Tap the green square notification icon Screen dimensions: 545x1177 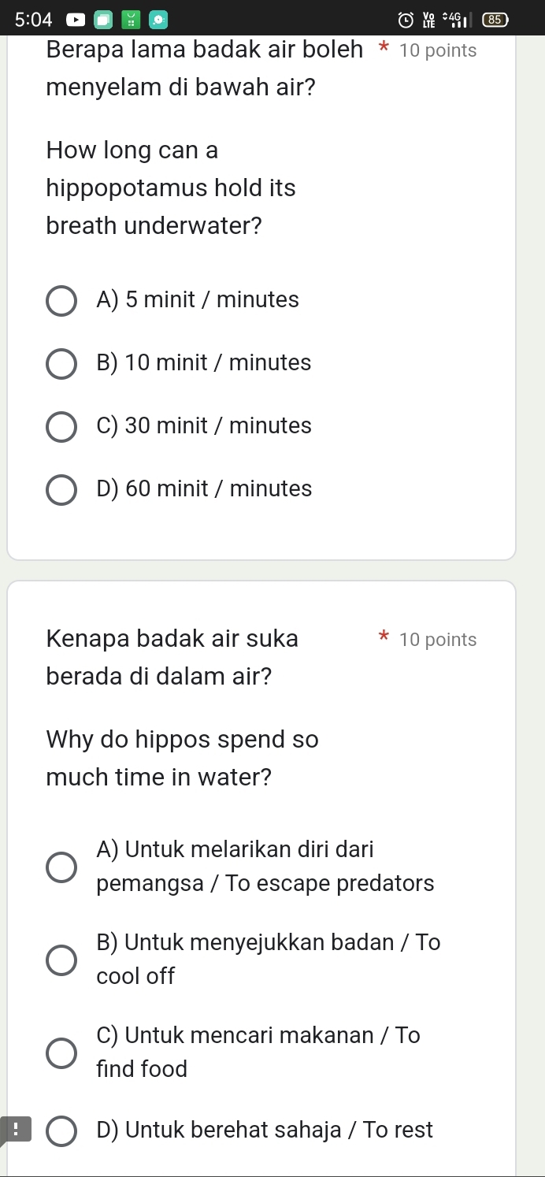click(x=130, y=17)
